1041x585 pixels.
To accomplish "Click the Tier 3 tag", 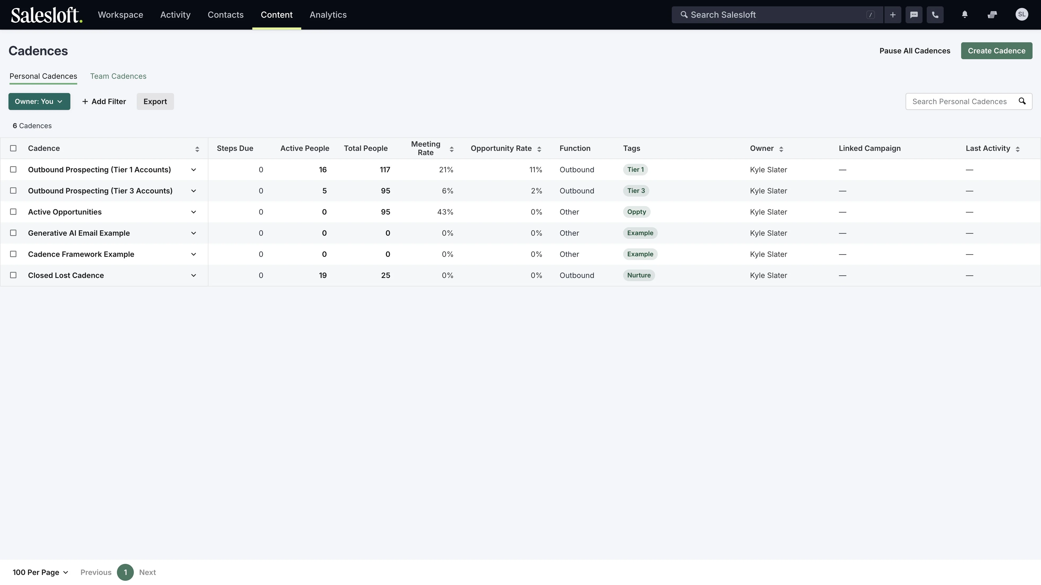I will coord(636,191).
